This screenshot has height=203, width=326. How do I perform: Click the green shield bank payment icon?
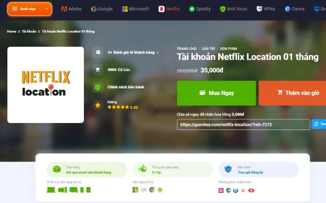228,190
